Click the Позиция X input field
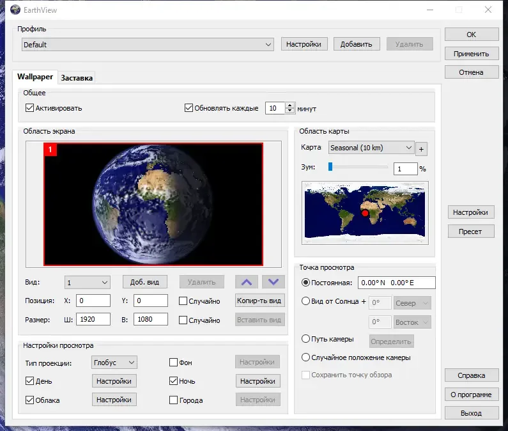508x431 pixels. pyautogui.click(x=93, y=301)
